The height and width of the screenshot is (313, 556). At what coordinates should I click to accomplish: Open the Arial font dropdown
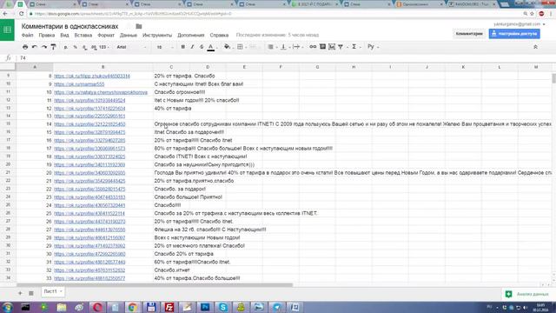pos(131,47)
